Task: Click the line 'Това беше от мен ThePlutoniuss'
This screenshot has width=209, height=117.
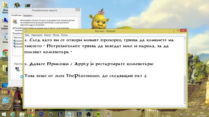Action: (85, 76)
